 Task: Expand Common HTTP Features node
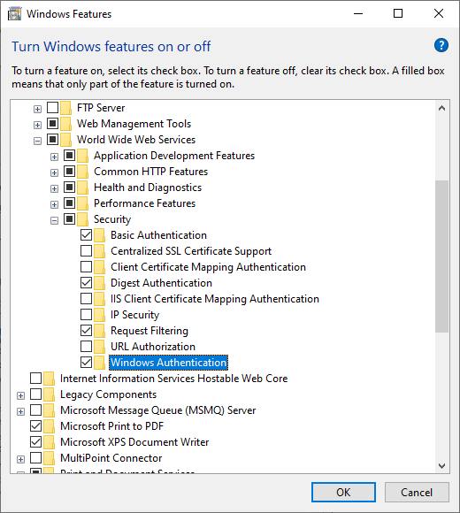pos(54,172)
